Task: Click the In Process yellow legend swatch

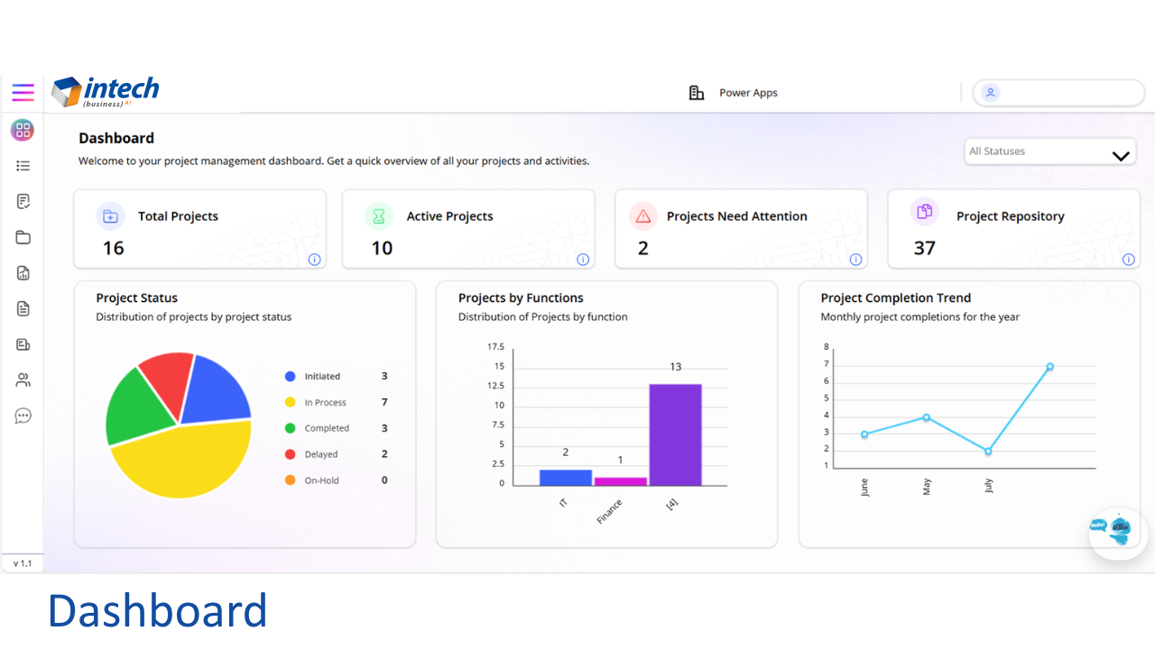Action: (290, 402)
